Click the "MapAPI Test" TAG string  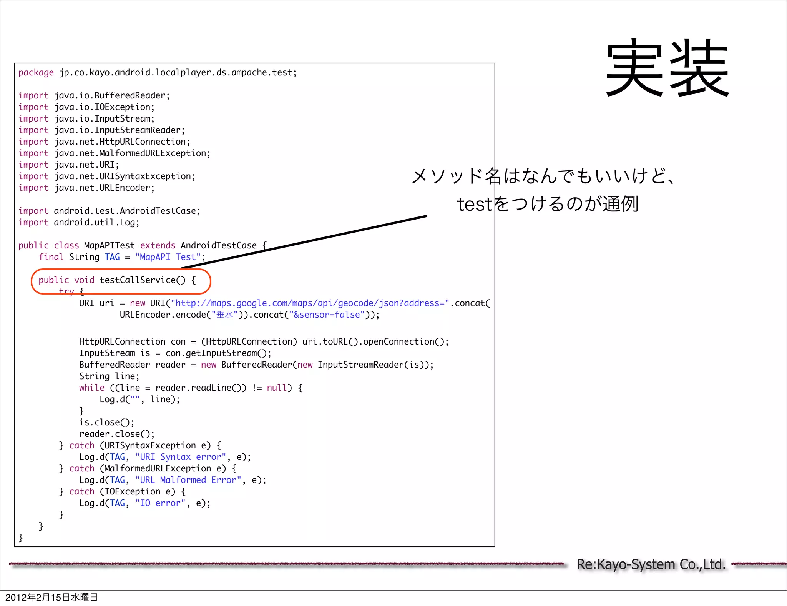pyautogui.click(x=168, y=257)
